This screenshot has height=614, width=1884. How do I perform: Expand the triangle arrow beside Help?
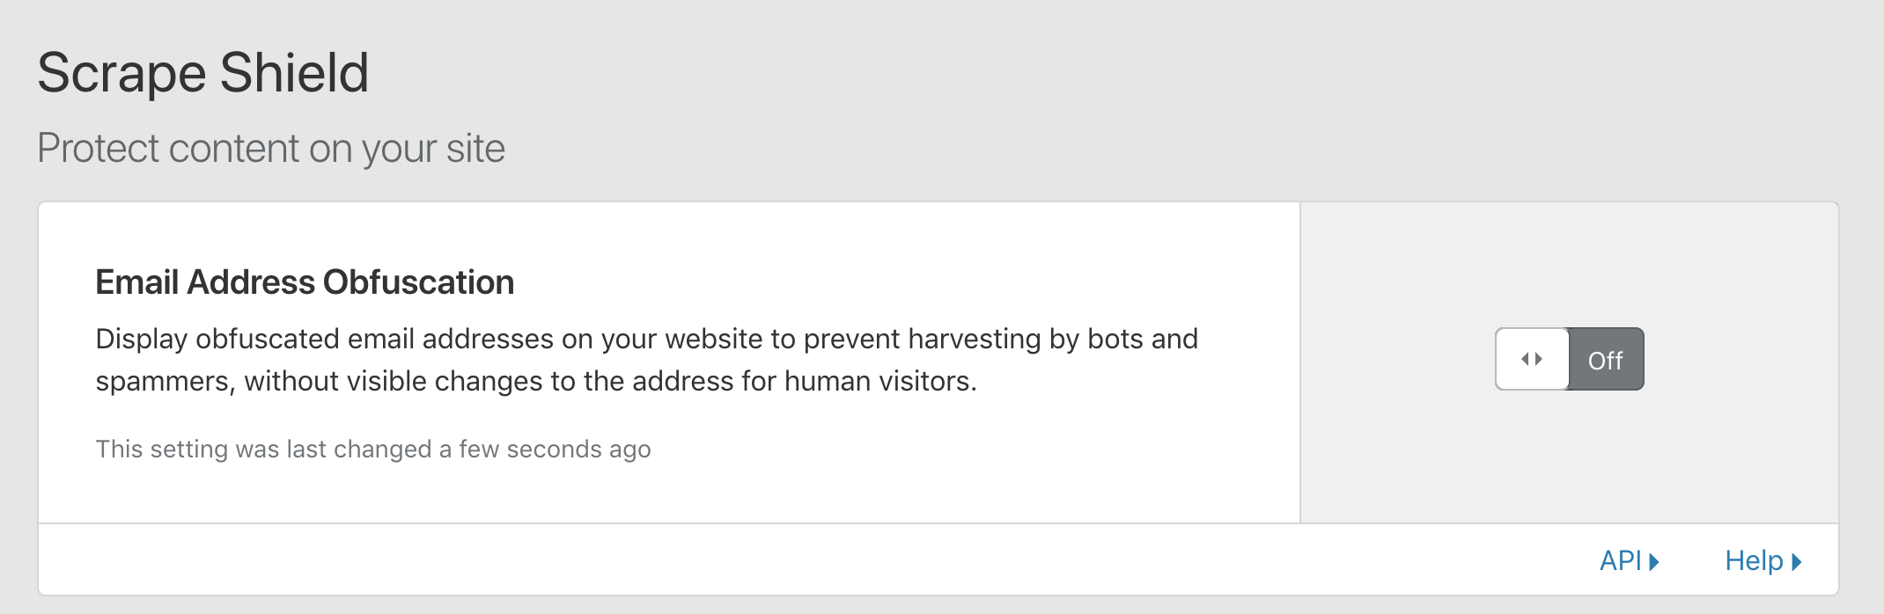(x=1797, y=561)
